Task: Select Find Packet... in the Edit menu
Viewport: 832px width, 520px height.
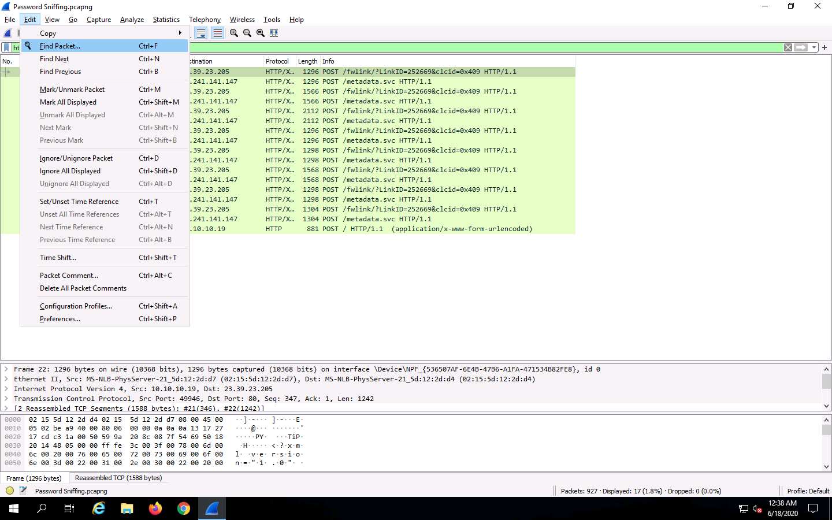Action: (105, 46)
